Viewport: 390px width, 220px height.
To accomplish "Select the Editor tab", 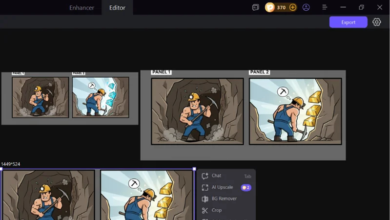I will click(x=117, y=8).
